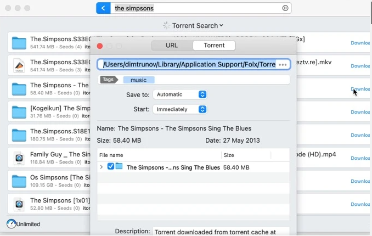Download the first The.Simpsons.S33E result
Viewport: 372px width, 236px height.
tap(360, 43)
